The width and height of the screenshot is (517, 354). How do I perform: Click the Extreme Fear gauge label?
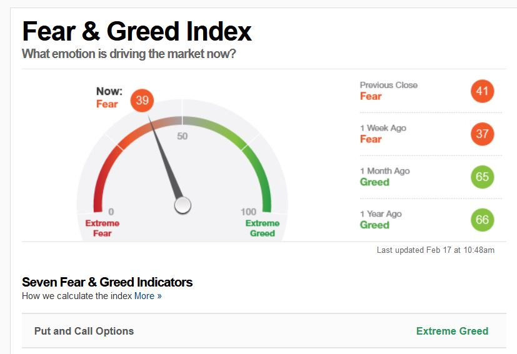click(103, 229)
